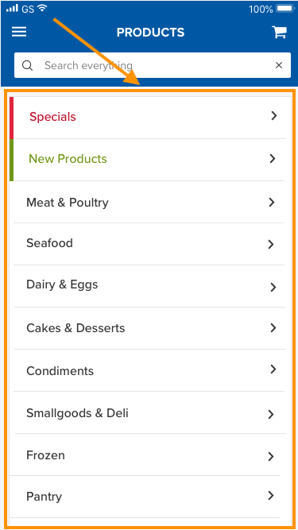
Task: Tap the Dairy & Eggs chevron
Action: [273, 287]
